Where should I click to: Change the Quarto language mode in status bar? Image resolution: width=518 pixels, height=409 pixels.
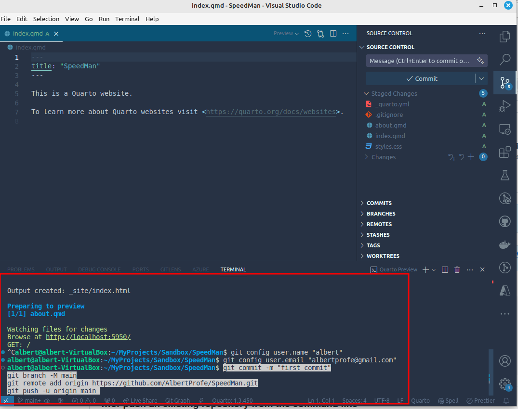tap(420, 401)
